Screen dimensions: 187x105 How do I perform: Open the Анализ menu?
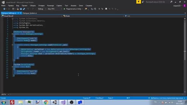[x=73, y=6]
